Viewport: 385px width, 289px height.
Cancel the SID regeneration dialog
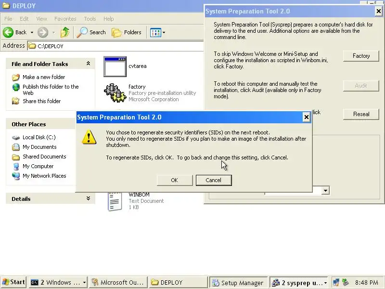214,180
